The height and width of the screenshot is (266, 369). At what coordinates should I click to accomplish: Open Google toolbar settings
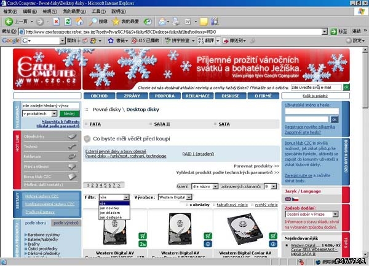pyautogui.click(x=355, y=41)
